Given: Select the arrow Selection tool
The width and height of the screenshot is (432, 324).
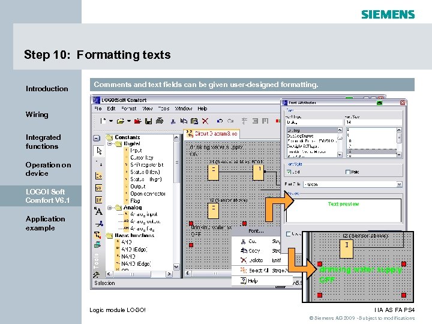Looking at the screenshot, I should point(99,151).
